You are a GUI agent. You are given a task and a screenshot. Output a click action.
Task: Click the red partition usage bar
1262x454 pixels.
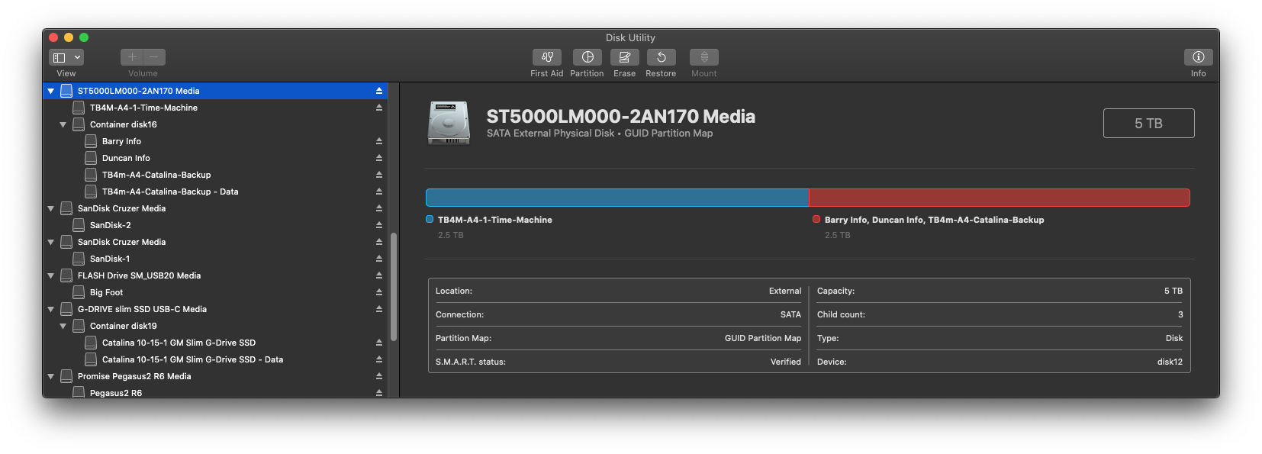1000,198
